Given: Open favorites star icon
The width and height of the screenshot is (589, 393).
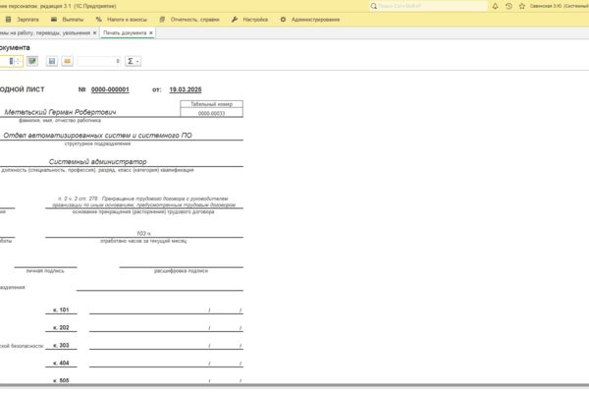Looking at the screenshot, I should coord(522,6).
